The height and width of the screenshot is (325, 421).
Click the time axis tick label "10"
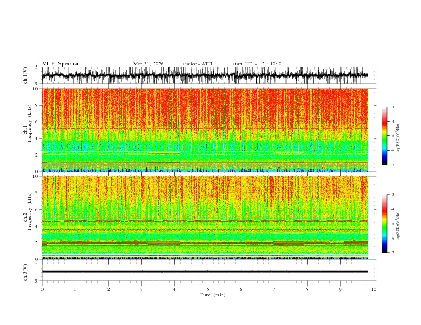tap(374, 289)
